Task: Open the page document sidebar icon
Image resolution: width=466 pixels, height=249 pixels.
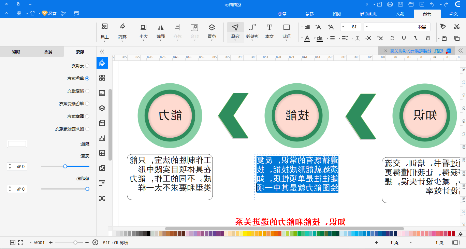Action: (x=102, y=123)
